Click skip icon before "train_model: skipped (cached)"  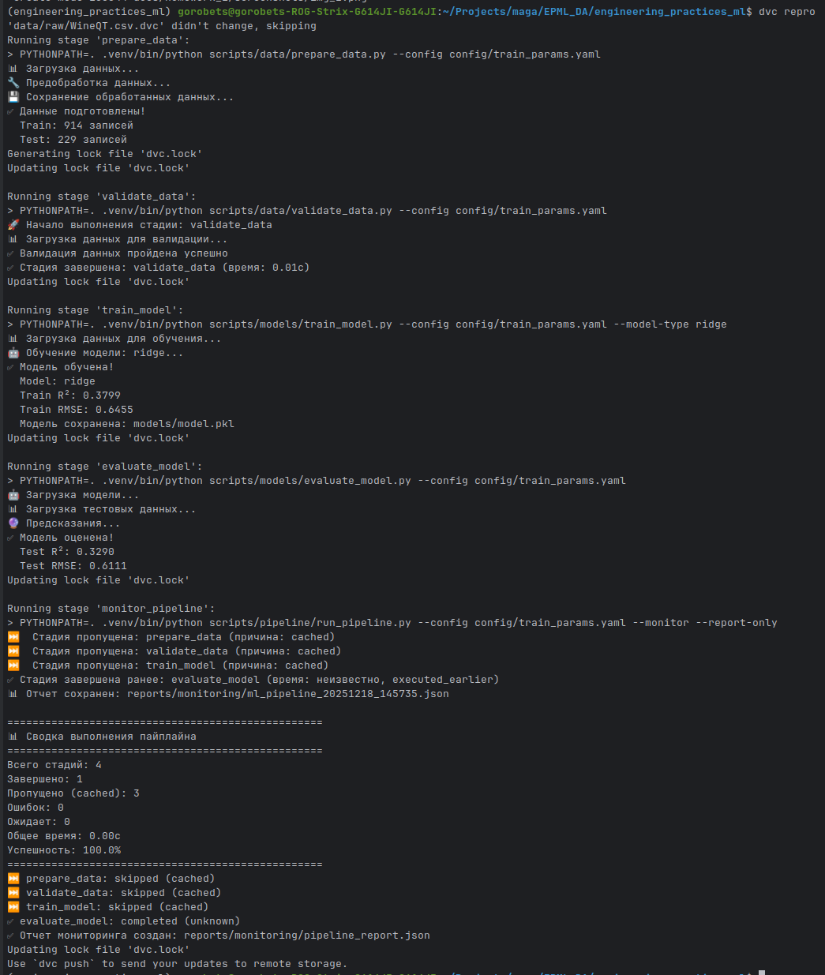[x=13, y=907]
